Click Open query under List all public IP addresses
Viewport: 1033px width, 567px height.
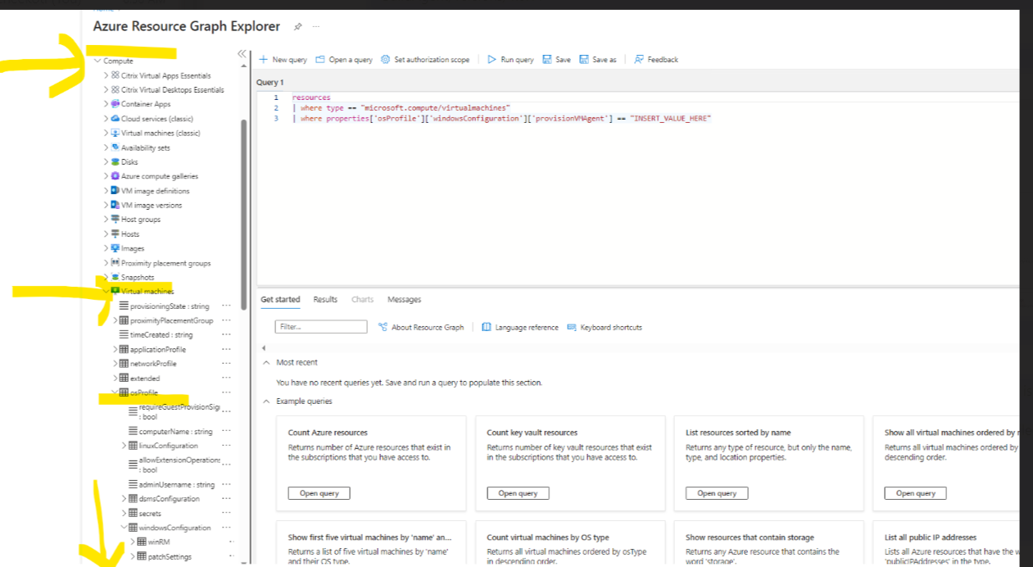coord(916,565)
